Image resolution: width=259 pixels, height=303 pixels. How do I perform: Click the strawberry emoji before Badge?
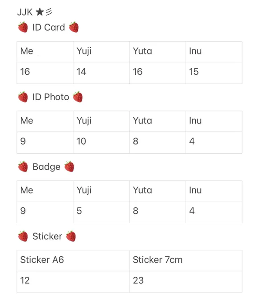pyautogui.click(x=23, y=166)
